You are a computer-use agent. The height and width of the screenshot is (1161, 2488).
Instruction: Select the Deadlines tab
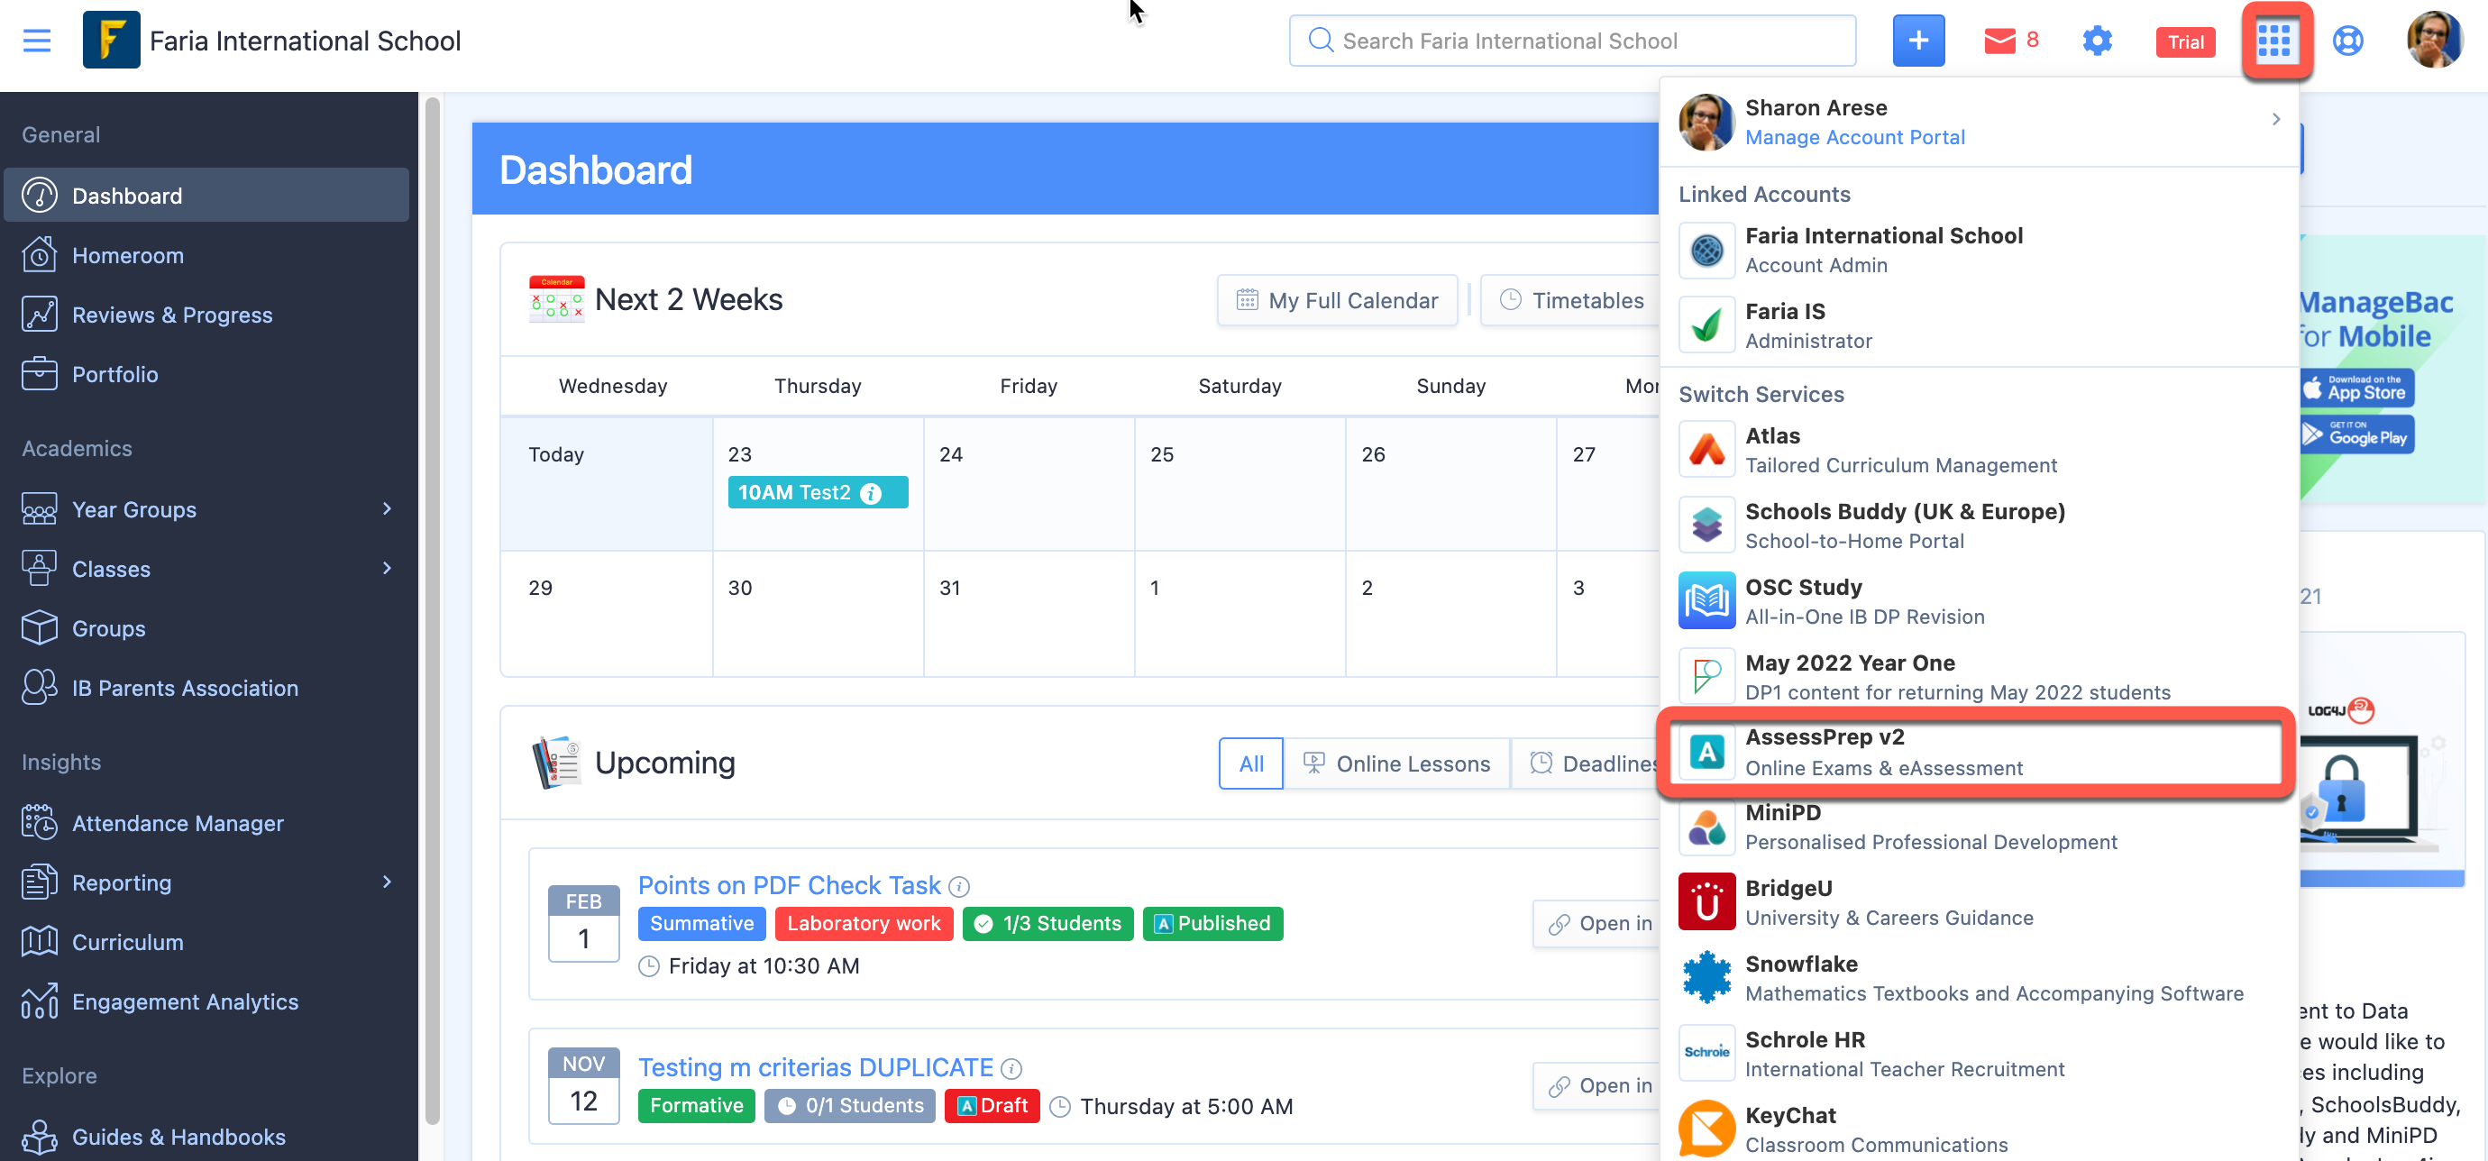coord(1587,763)
